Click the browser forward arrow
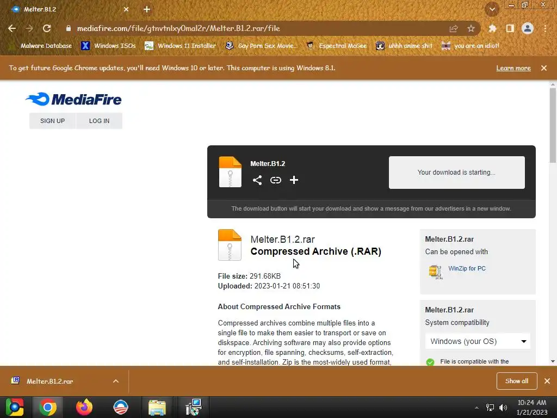 [x=29, y=28]
